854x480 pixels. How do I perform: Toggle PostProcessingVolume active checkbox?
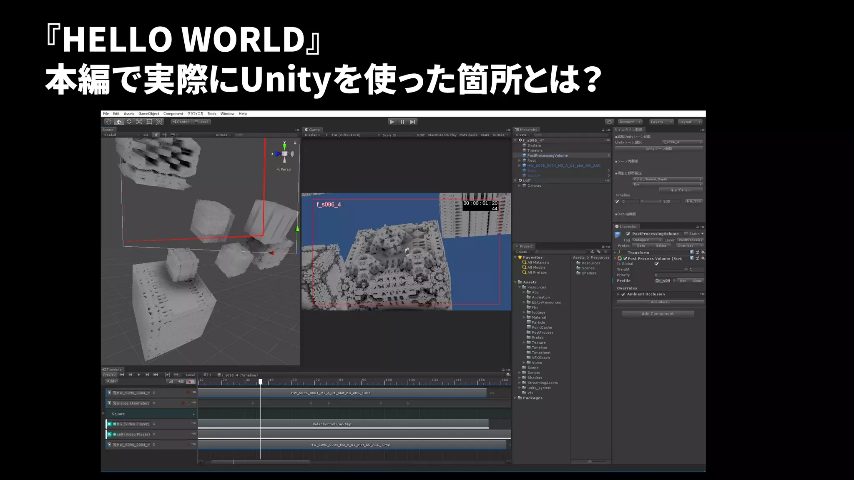[628, 234]
